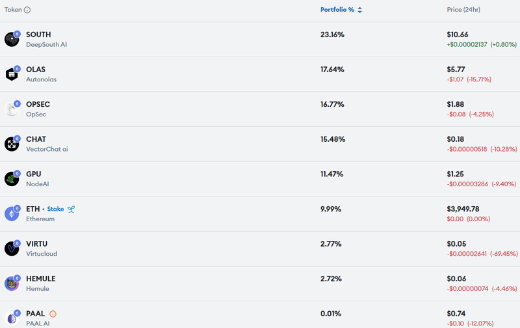This screenshot has height=328, width=520.
Task: Click the VIRTU Virtucloud token icon
Action: coord(12,249)
